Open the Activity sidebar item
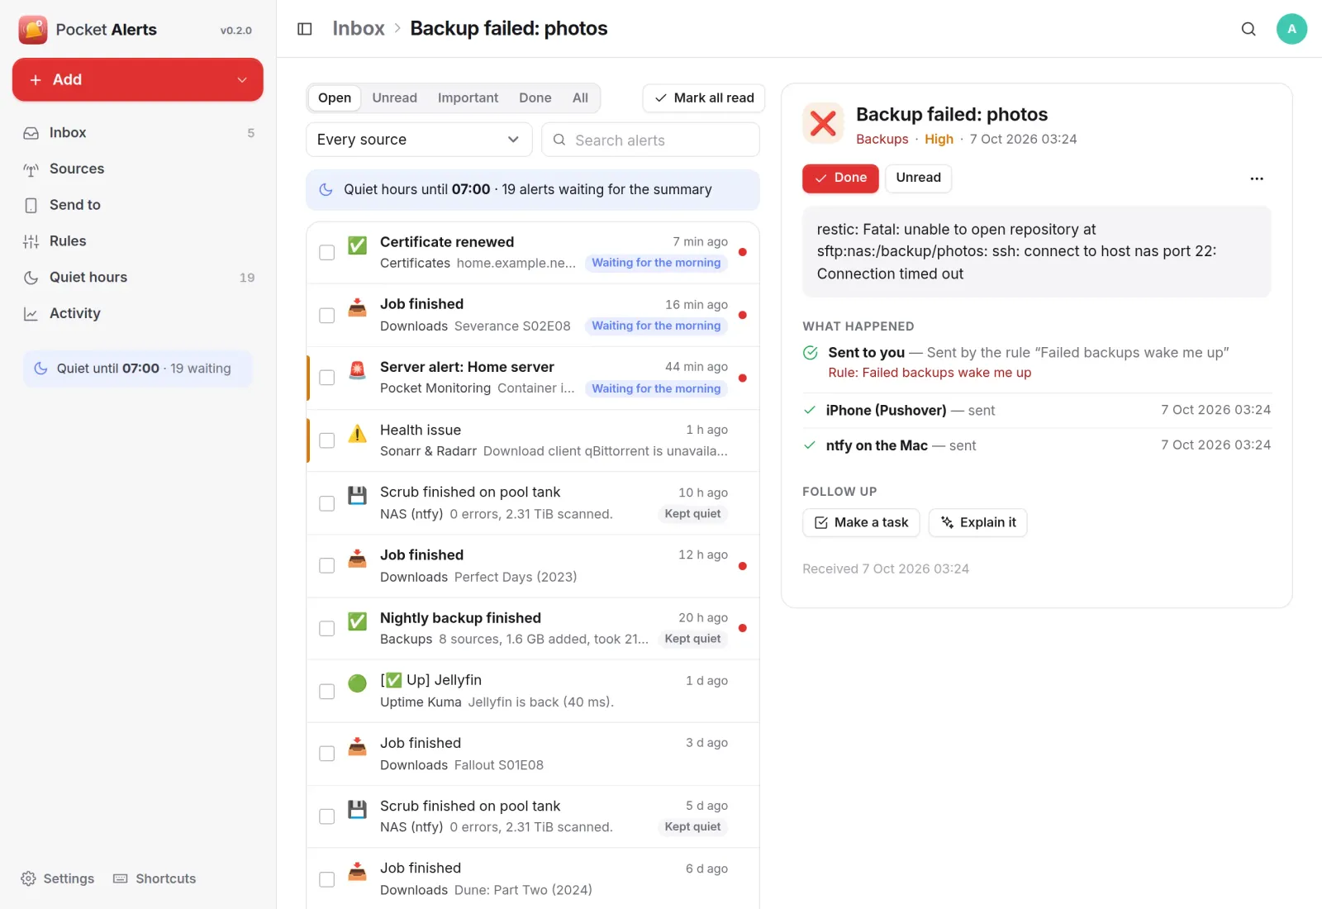This screenshot has width=1322, height=909. point(138,314)
